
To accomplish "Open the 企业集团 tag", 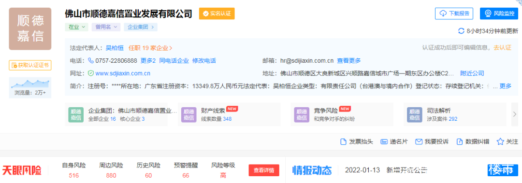I will click(x=141, y=28).
